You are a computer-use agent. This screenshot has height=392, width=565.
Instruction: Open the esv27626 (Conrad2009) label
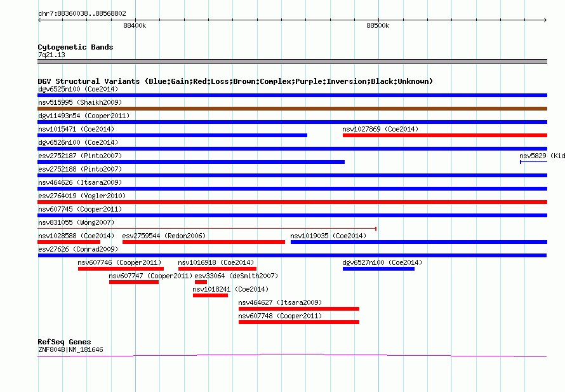point(78,249)
